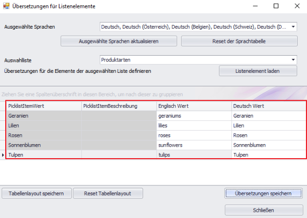
Task: Expand the Auswahlliste Produktarten dropdown
Action: [293, 60]
